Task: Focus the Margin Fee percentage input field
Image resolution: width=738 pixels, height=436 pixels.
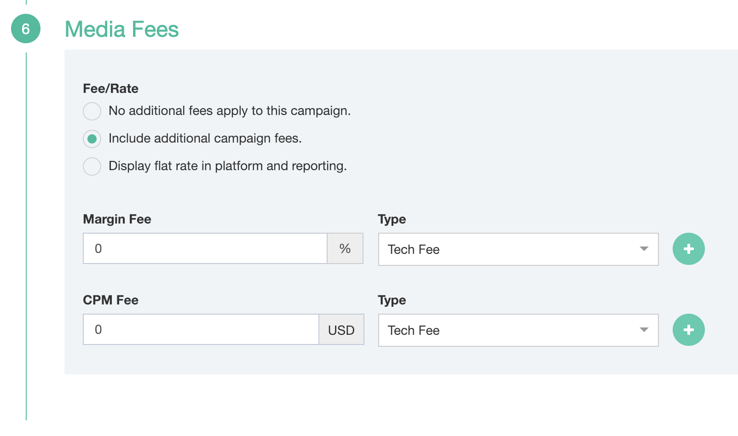Action: [x=205, y=249]
